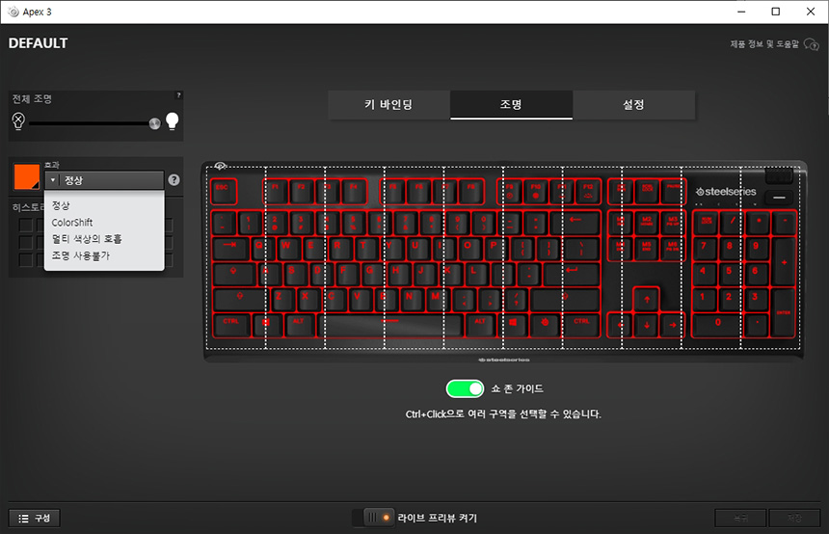The height and width of the screenshot is (534, 829).
Task: Select the numpad 0 key
Action: [717, 325]
